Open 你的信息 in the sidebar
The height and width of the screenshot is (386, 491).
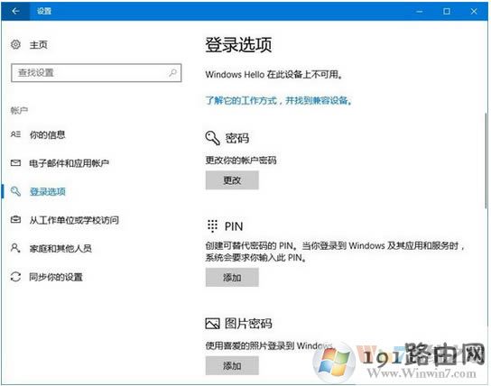(x=47, y=134)
